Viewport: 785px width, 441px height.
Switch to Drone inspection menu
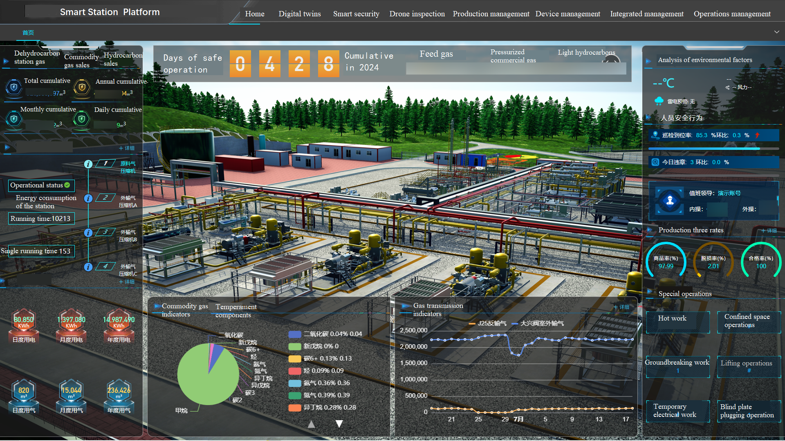coord(417,14)
